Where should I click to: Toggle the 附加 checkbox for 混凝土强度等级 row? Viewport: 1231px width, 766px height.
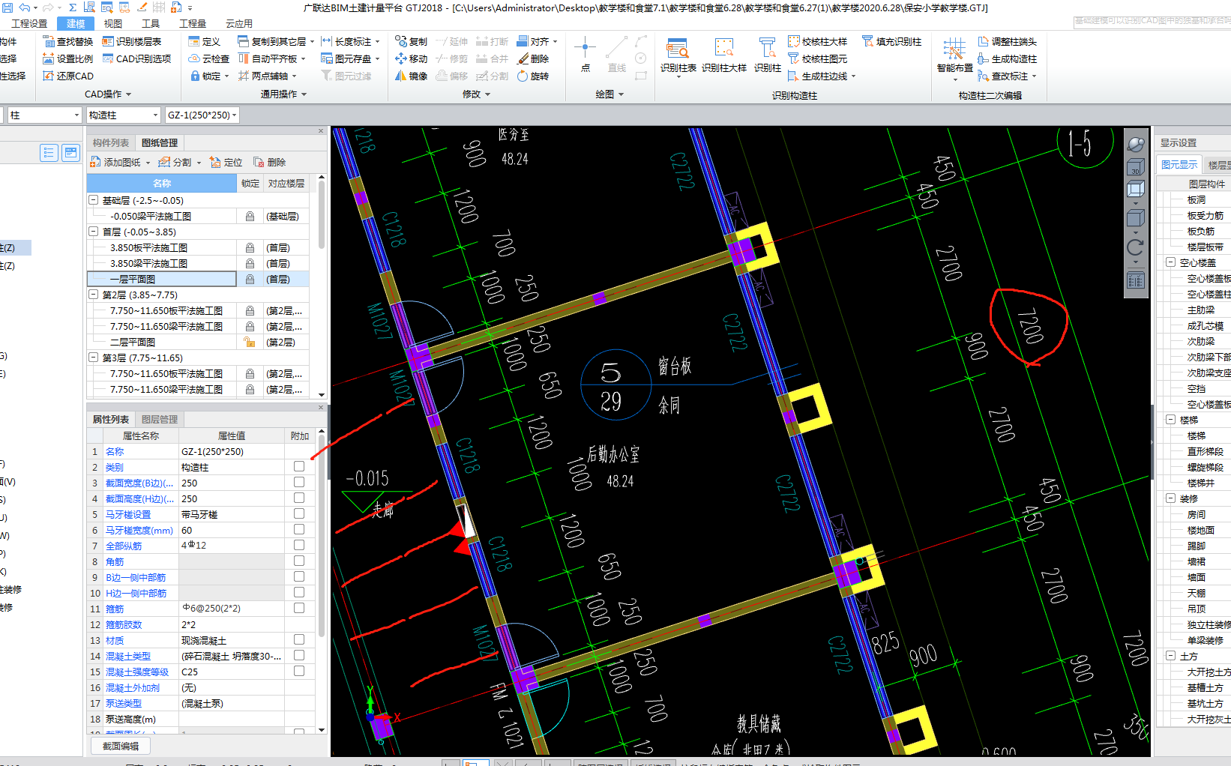click(x=299, y=671)
